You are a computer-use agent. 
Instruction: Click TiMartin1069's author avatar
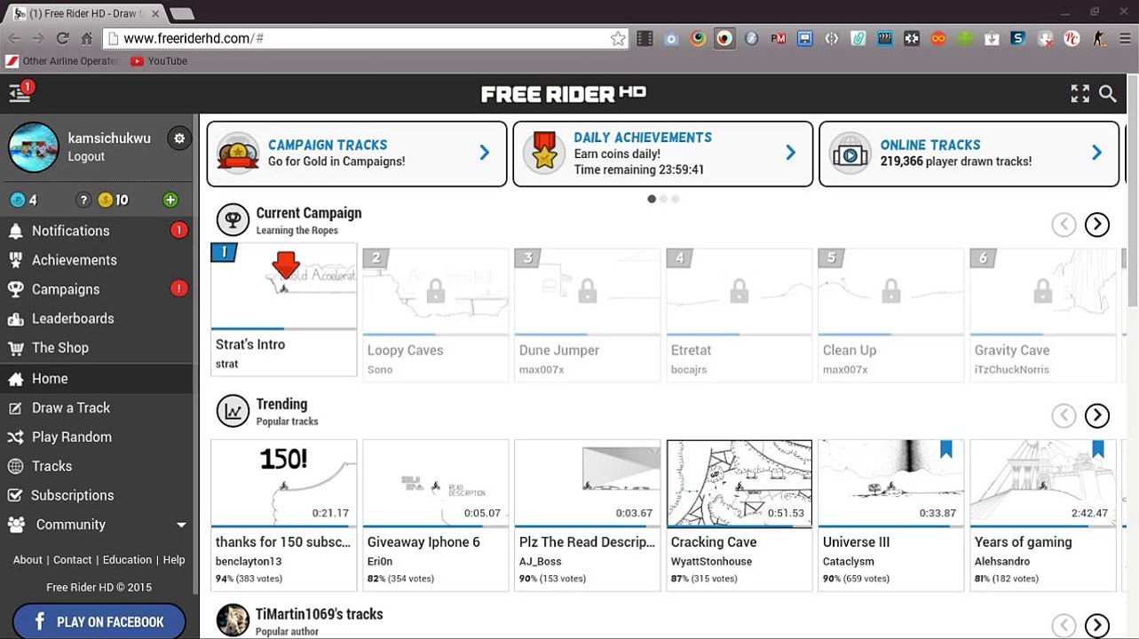233,620
